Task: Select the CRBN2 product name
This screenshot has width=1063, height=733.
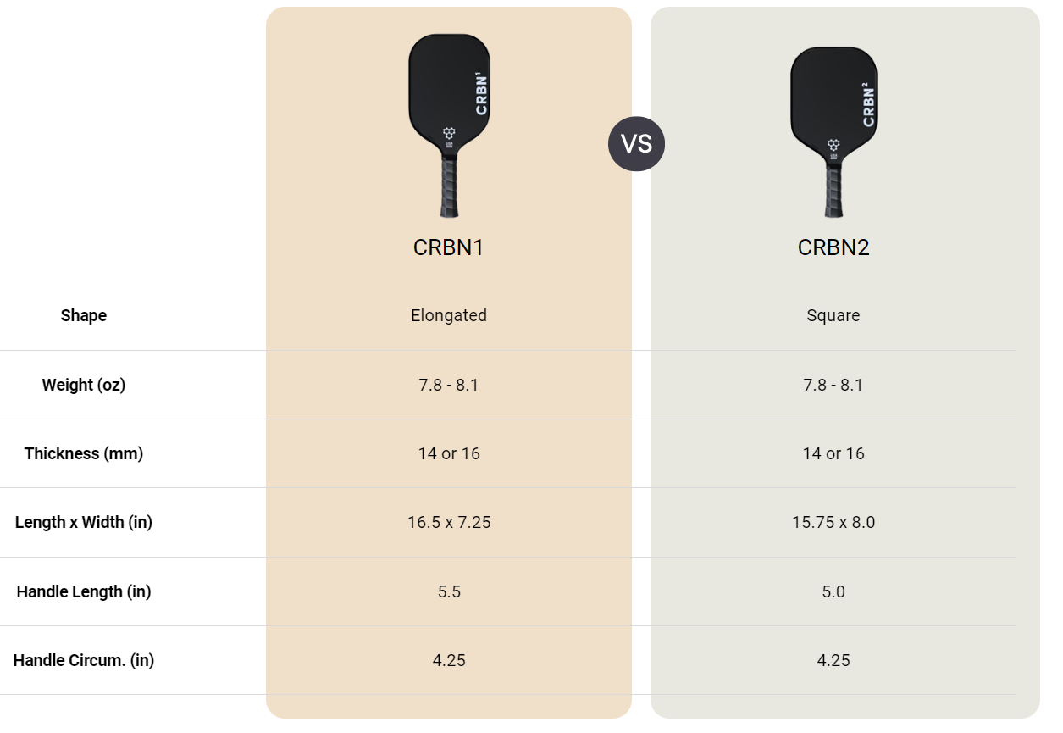Action: click(x=833, y=247)
